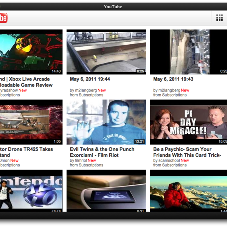Play the Nintendo PlayStation logo video thumbnail

point(31,191)
